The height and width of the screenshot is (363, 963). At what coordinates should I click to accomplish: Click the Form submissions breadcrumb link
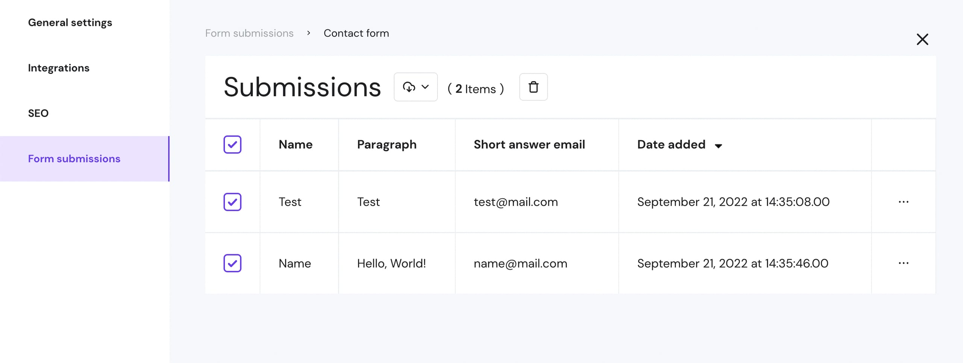249,33
